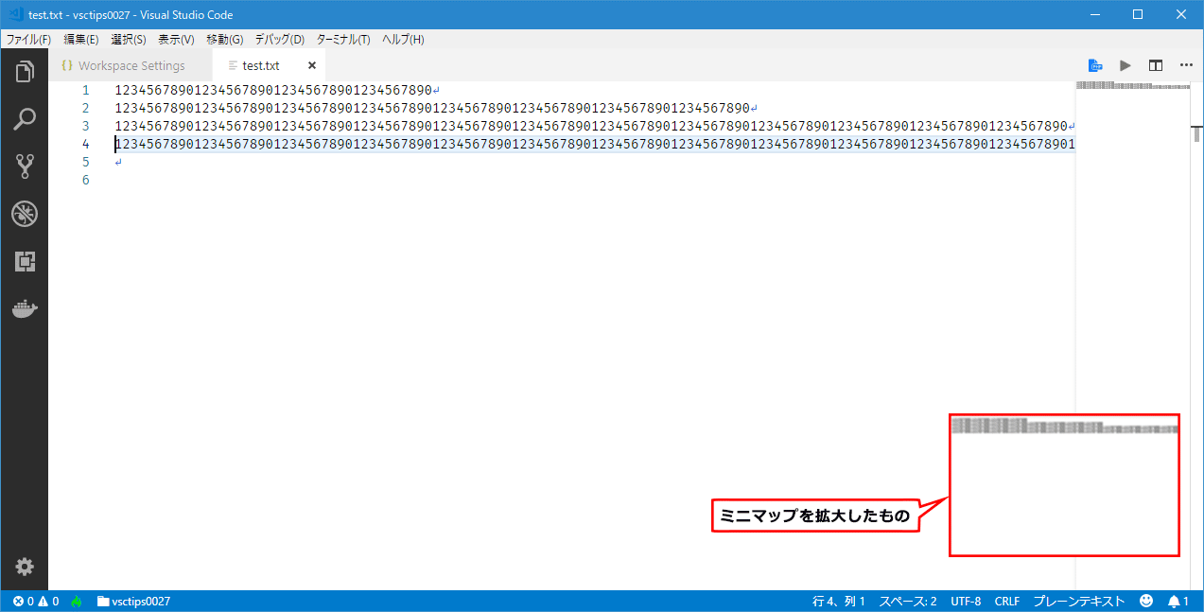Select language mode プレーンテキスト
Viewport: 1204px width, 612px height.
1078,601
